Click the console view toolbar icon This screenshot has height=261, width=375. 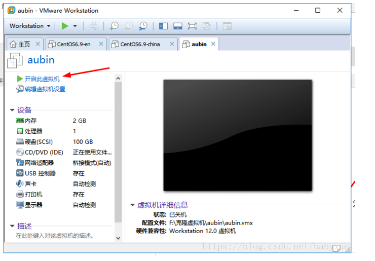[x=227, y=26]
